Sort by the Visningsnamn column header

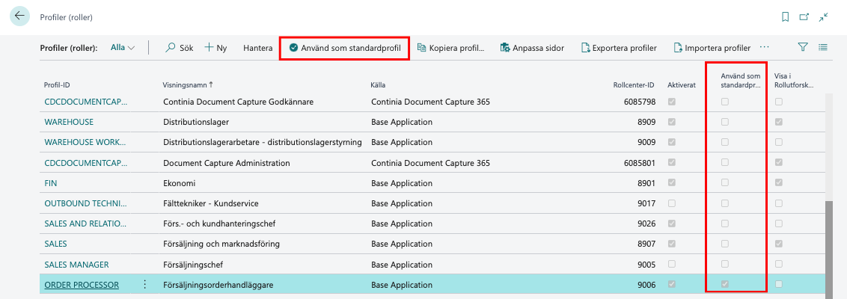188,84
